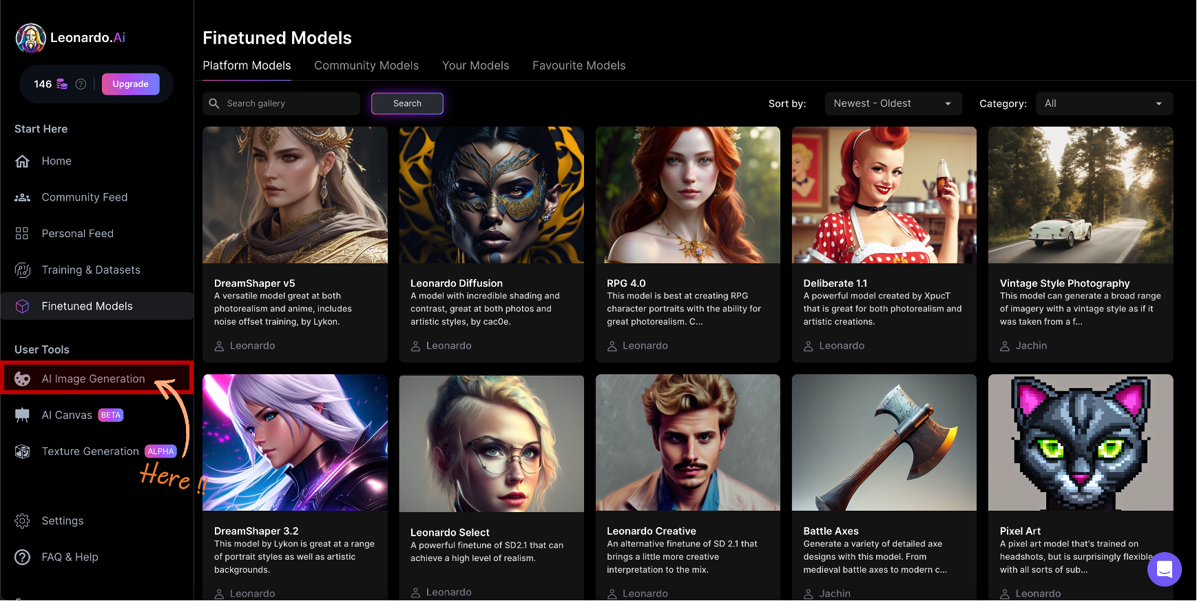Open the RPG 4.0 model thumbnail
This screenshot has width=1197, height=601.
click(687, 194)
